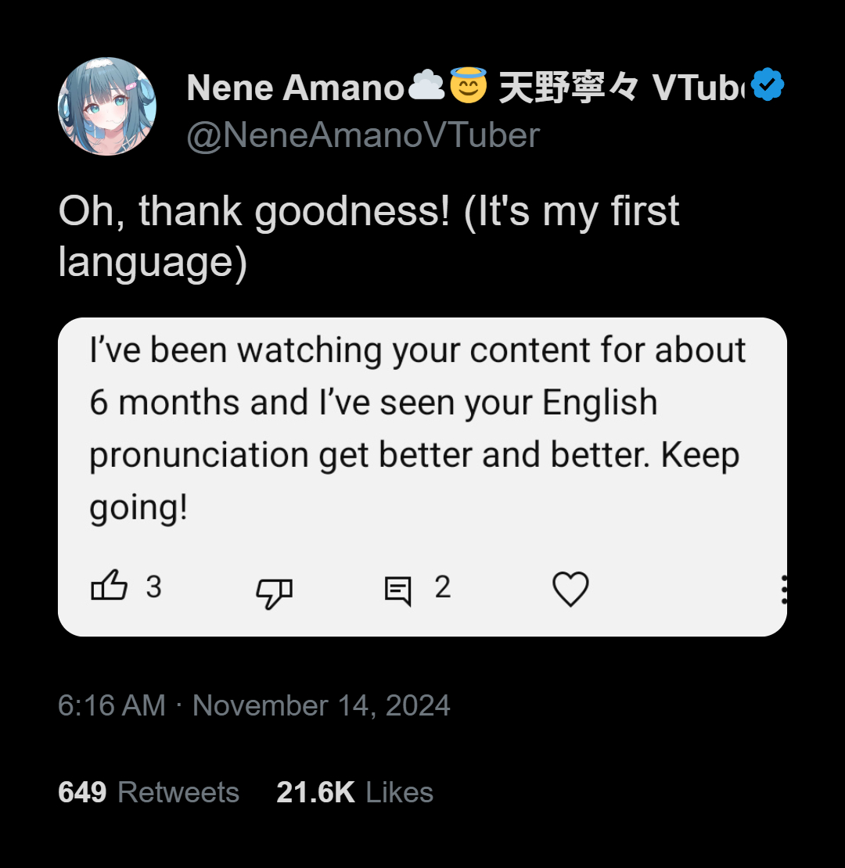Click the thumbs up count of 3
This screenshot has width=845, height=868.
(154, 586)
